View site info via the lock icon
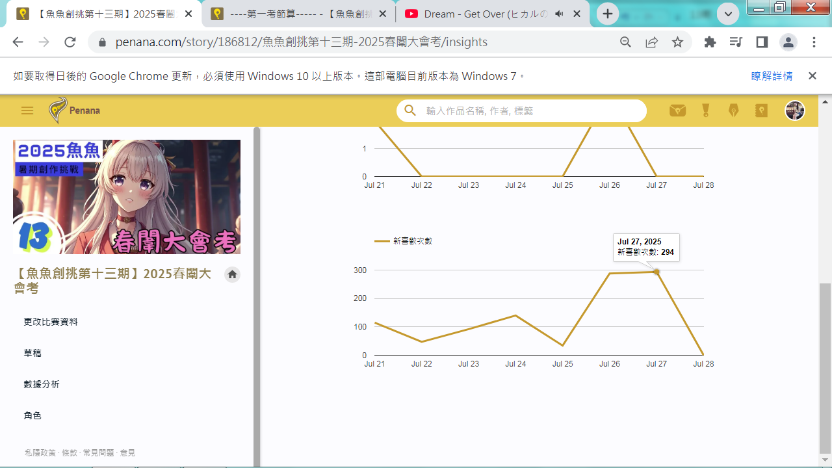 [101, 42]
